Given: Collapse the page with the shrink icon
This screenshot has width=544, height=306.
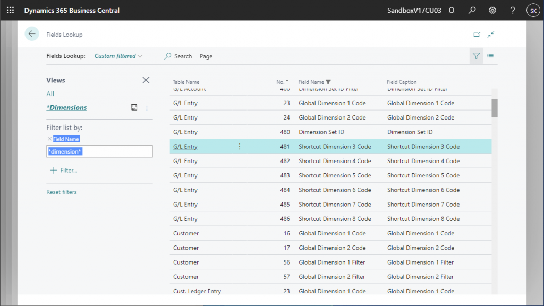Looking at the screenshot, I should point(490,35).
